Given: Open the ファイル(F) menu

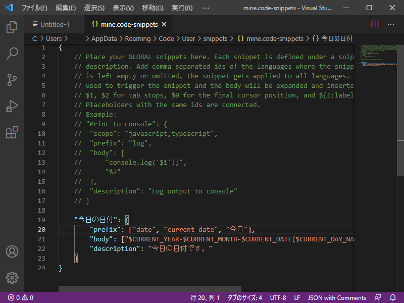Looking at the screenshot, I should [x=34, y=8].
